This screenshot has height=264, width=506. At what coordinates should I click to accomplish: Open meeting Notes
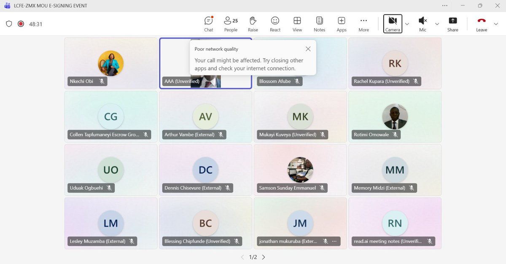coord(320,24)
